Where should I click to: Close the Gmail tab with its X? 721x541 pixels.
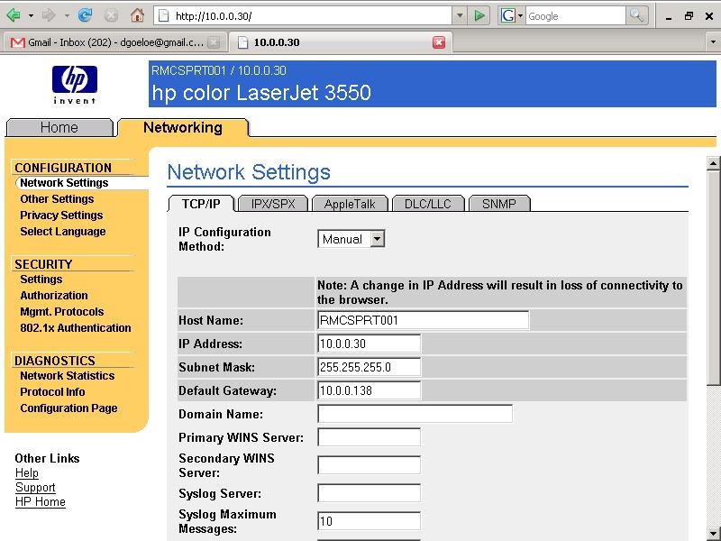pyautogui.click(x=214, y=42)
